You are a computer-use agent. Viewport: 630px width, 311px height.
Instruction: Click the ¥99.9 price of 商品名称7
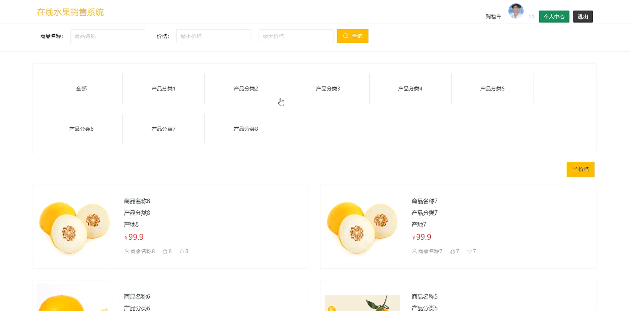pyautogui.click(x=422, y=237)
